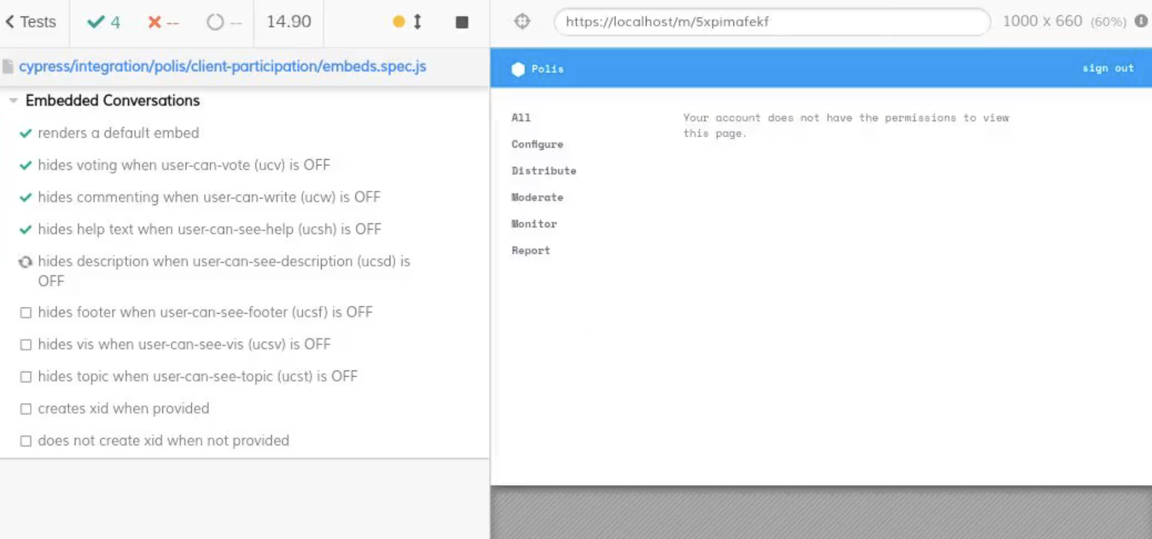Open the Report sidebar item
The width and height of the screenshot is (1152, 539).
531,250
